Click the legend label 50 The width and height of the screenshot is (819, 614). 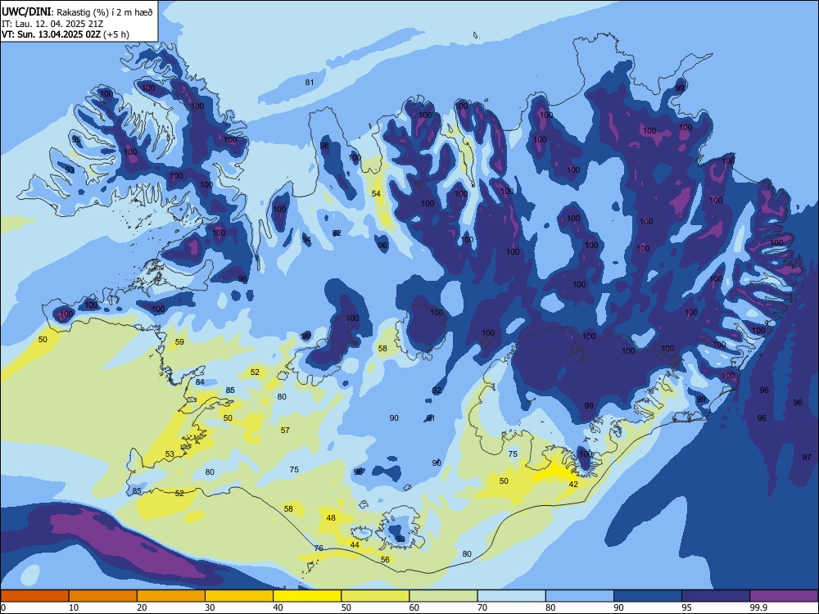(346, 607)
